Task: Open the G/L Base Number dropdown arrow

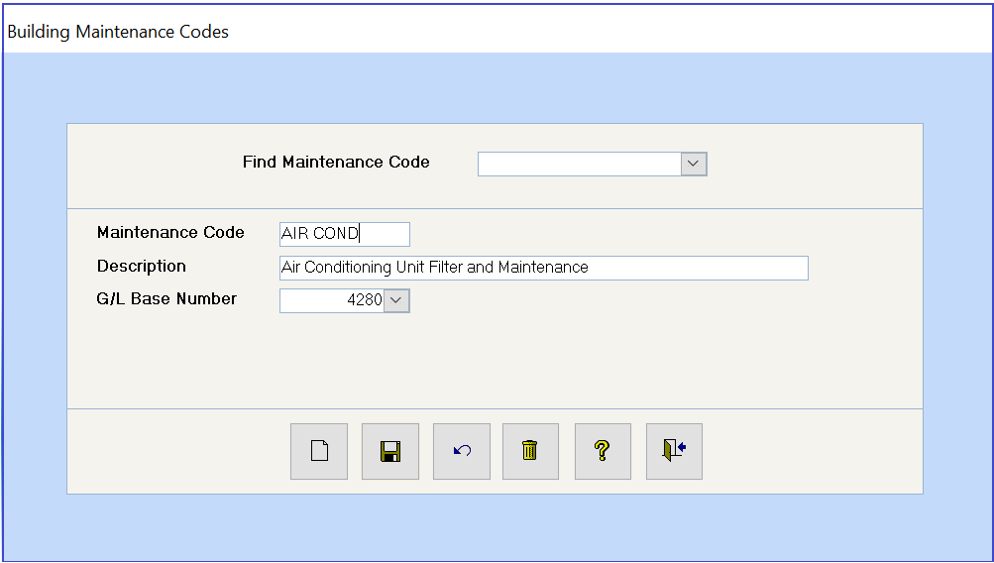Action: [x=396, y=300]
